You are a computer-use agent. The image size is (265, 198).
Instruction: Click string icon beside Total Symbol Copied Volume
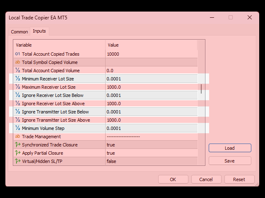tap(17, 62)
